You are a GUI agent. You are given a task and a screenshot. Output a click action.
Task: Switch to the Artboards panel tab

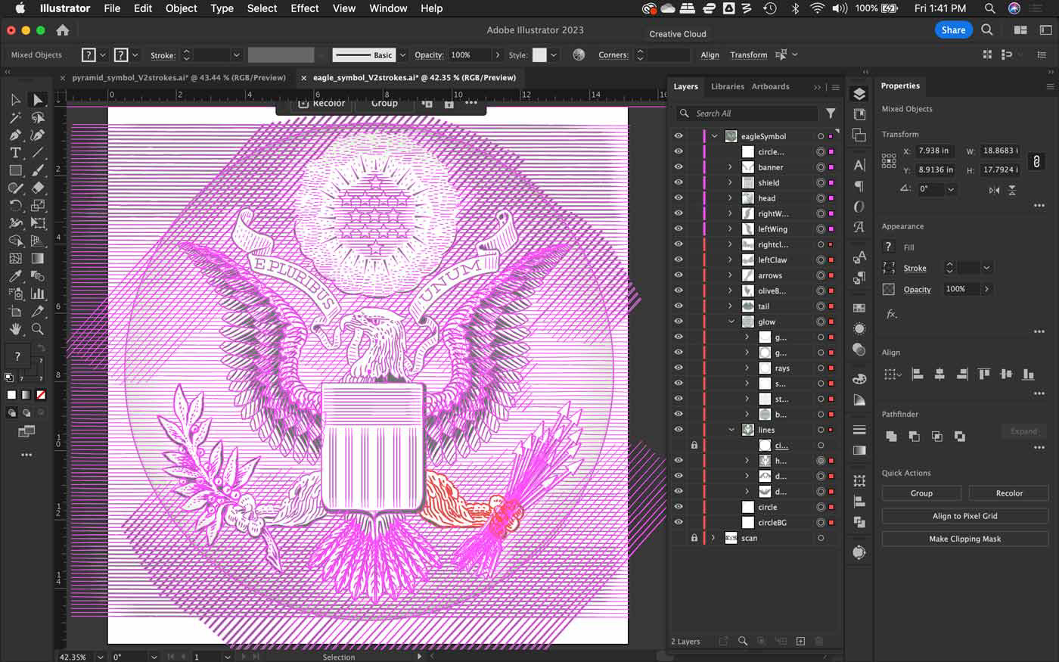(770, 86)
